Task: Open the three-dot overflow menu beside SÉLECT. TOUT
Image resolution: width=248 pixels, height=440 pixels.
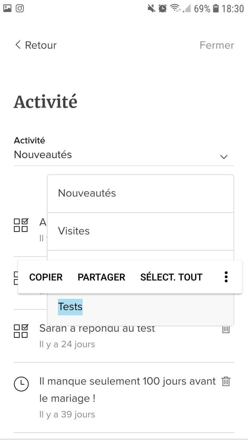Action: click(226, 277)
